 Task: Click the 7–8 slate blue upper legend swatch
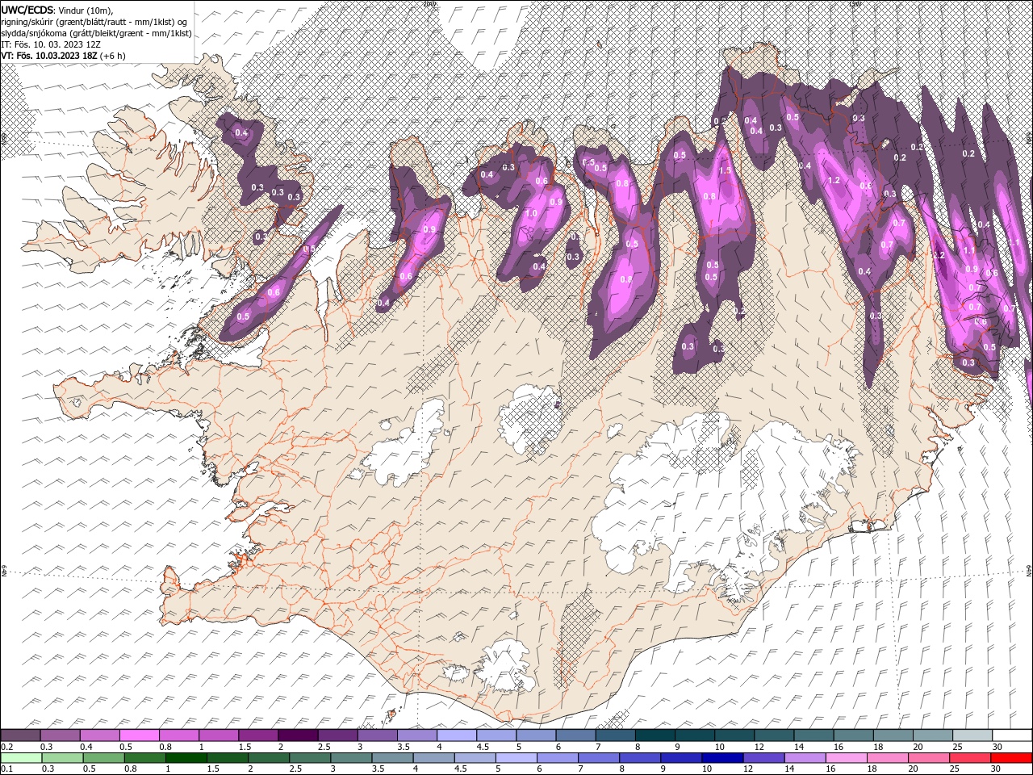(616, 735)
